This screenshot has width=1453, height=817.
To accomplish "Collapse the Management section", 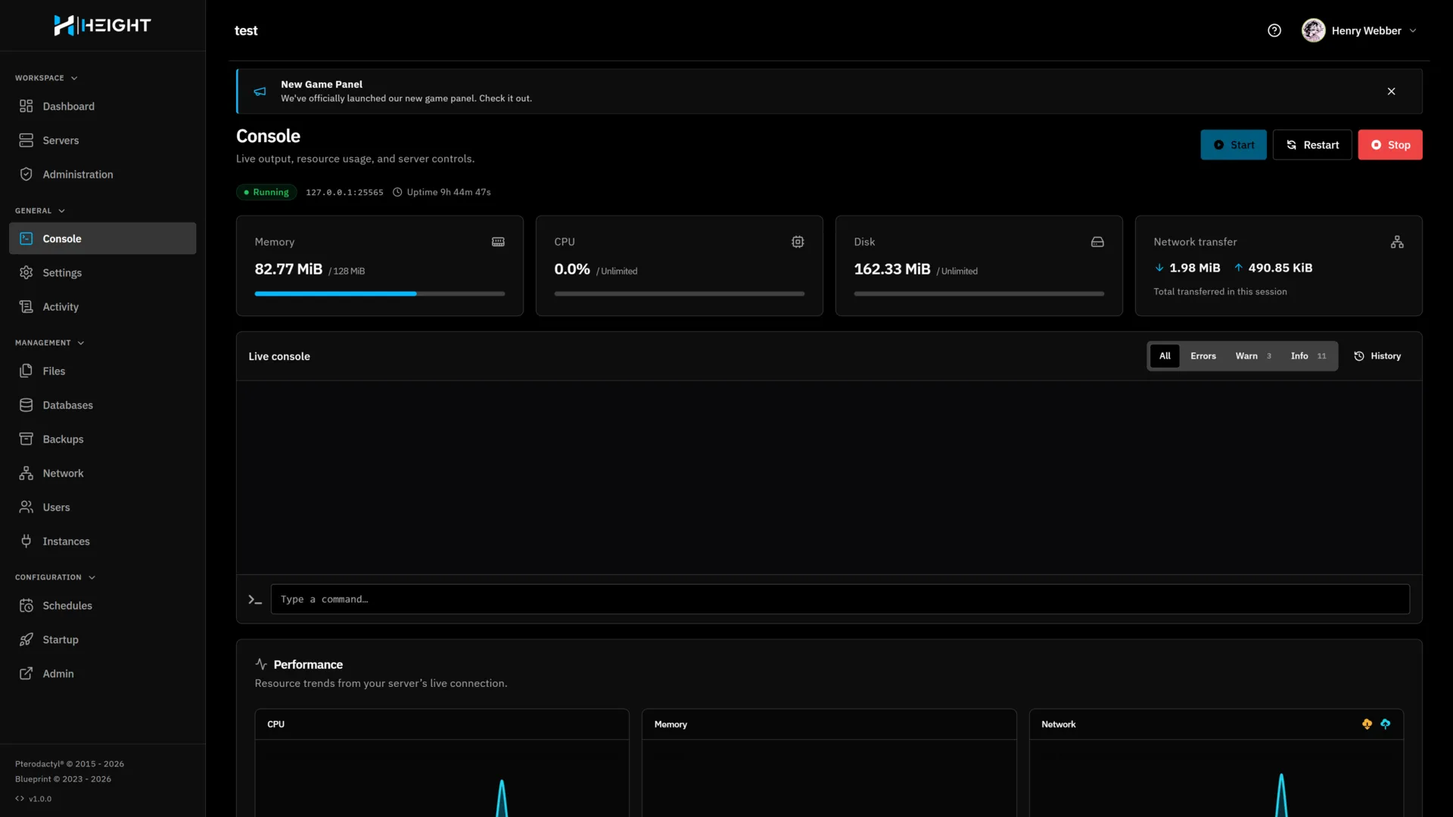I will (50, 343).
